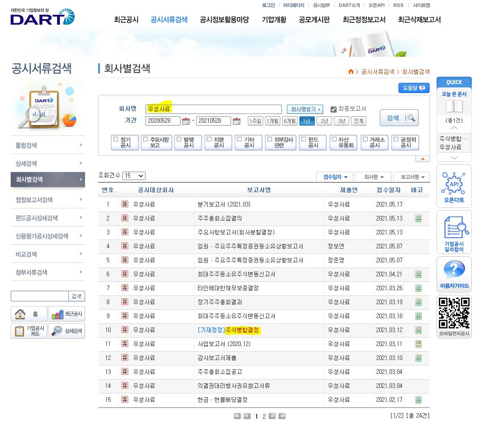Viewport: 477px width, 427px height.
Task: Open the 오픈다트 API icon
Action: (x=454, y=187)
